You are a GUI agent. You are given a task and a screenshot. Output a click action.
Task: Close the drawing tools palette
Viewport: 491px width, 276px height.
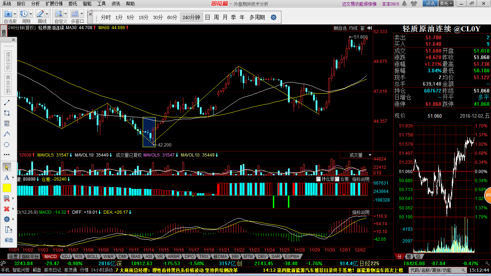click(x=14, y=40)
